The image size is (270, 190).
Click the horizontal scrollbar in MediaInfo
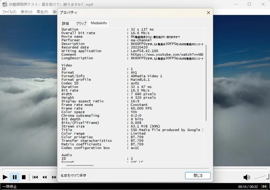pos(80,165)
